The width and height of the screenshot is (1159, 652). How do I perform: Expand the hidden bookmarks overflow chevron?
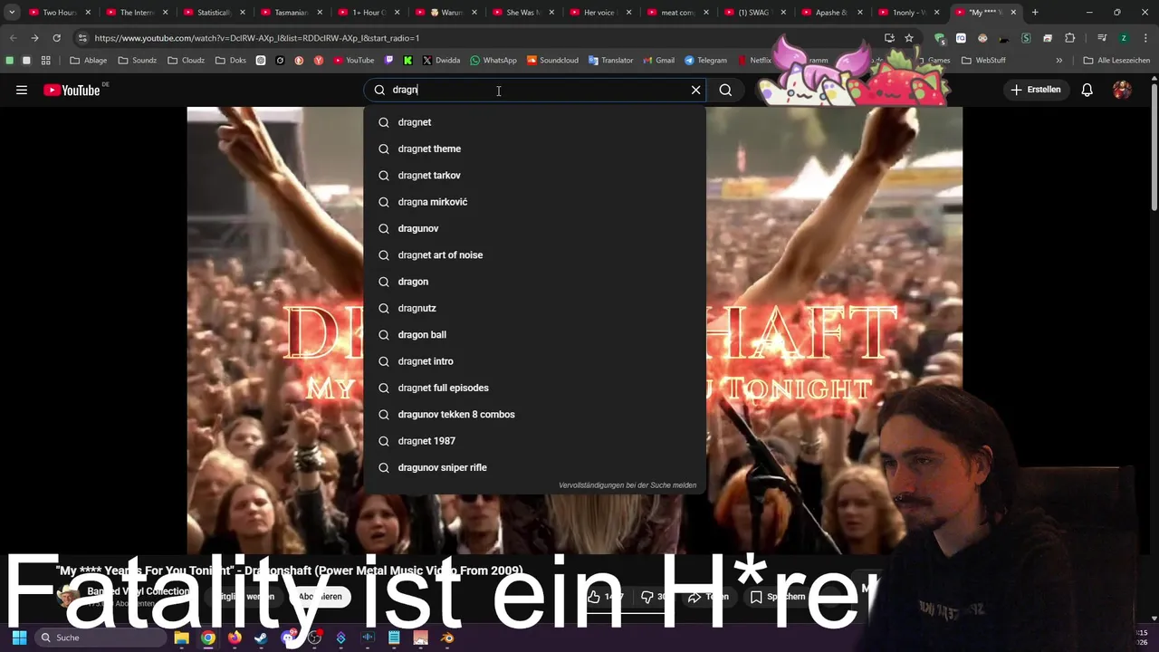[1058, 61]
